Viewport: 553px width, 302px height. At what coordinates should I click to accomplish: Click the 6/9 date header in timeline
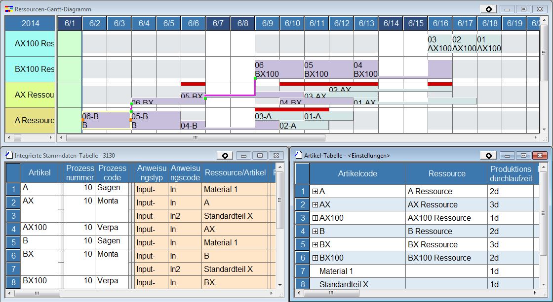pyautogui.click(x=268, y=23)
